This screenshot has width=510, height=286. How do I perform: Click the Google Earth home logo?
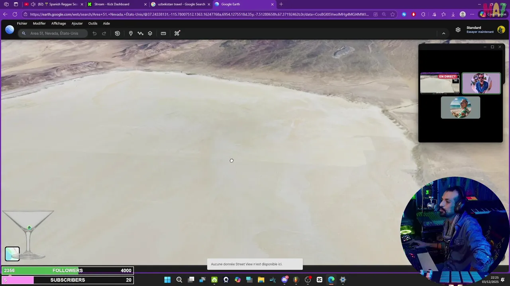(x=10, y=29)
